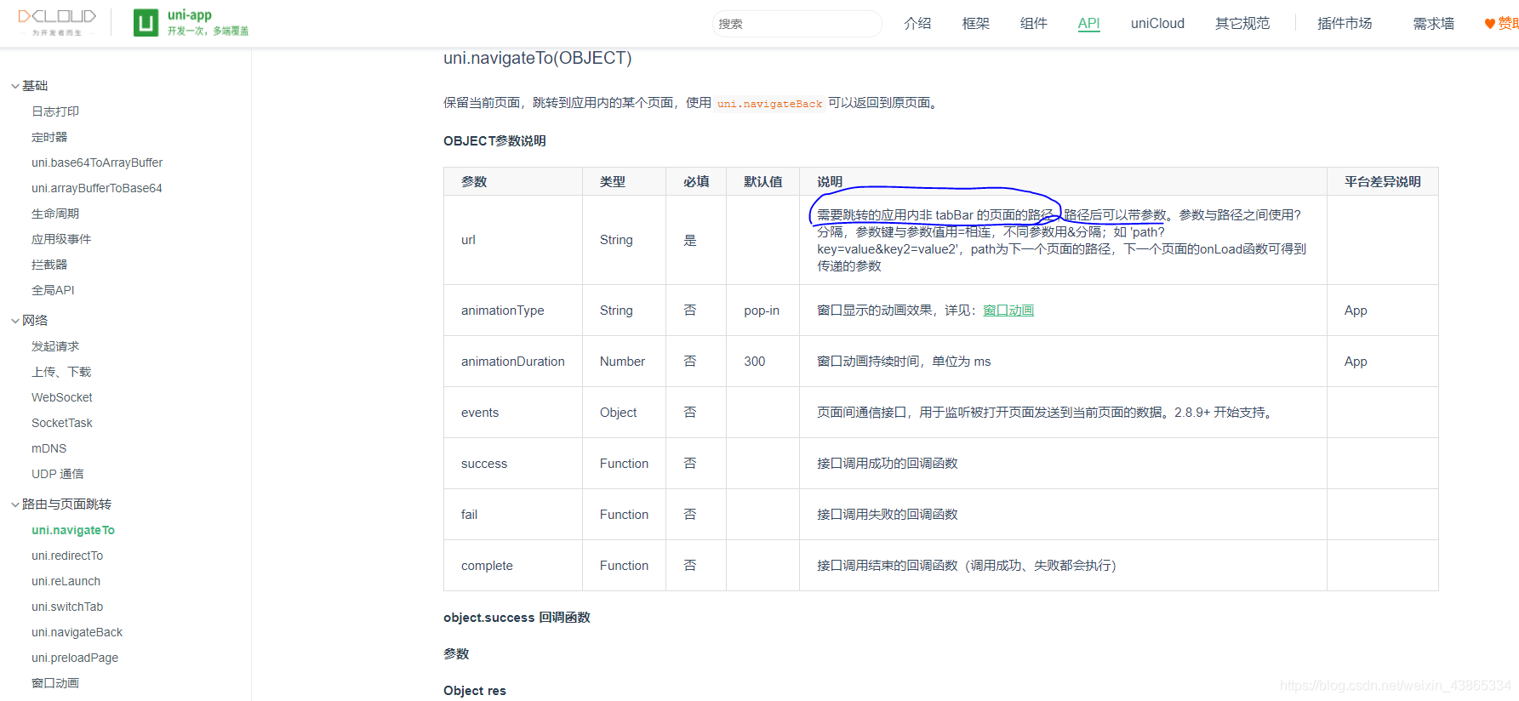The height and width of the screenshot is (701, 1519).
Task: Click the animationDuration parameter cell
Action: (x=513, y=362)
